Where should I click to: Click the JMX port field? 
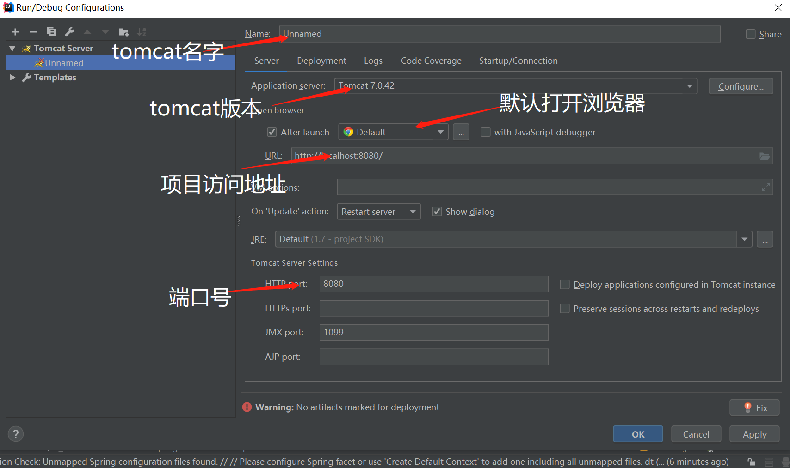pyautogui.click(x=434, y=333)
